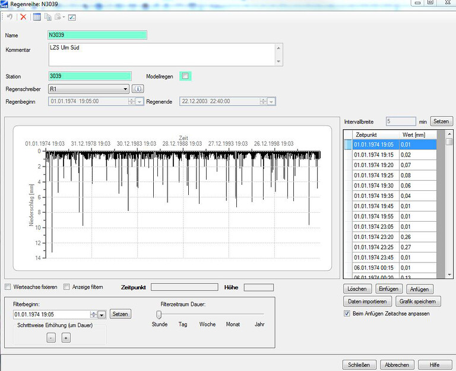Click the red X delete icon in toolbar
This screenshot has height=371, width=456.
[x=23, y=17]
